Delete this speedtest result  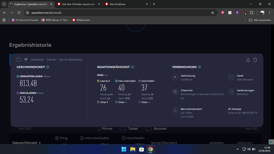tap(255, 60)
